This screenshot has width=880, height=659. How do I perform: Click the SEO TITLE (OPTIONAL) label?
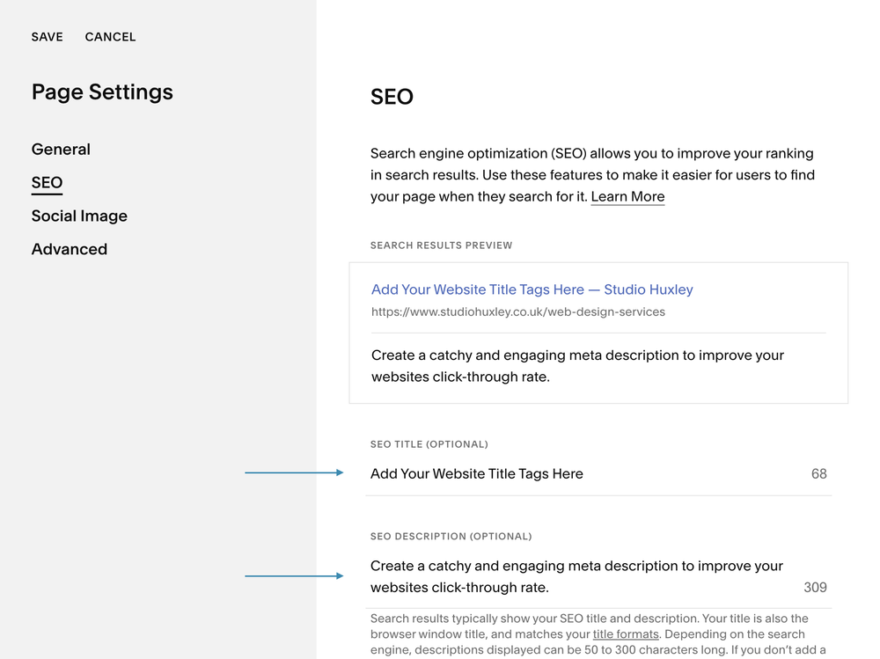click(429, 444)
